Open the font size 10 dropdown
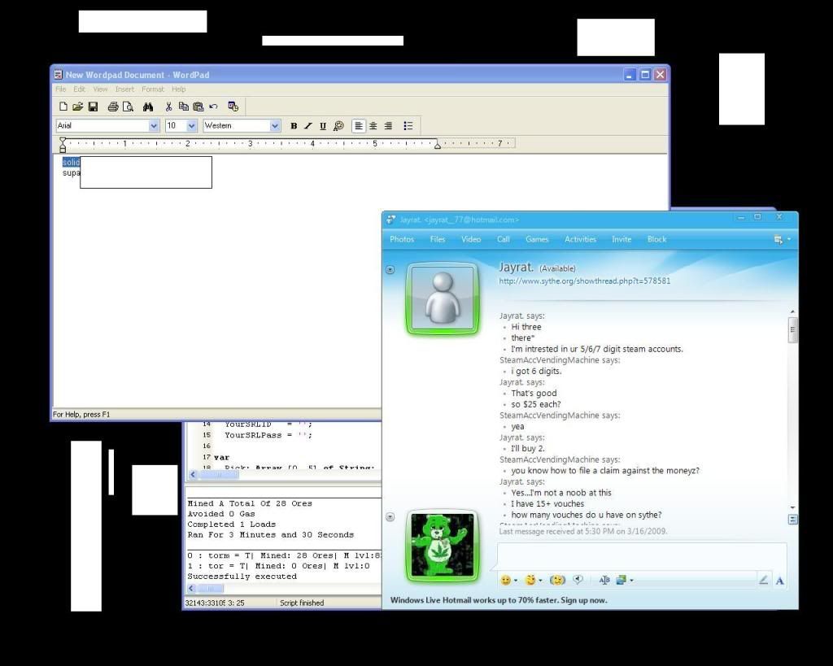 coord(192,126)
